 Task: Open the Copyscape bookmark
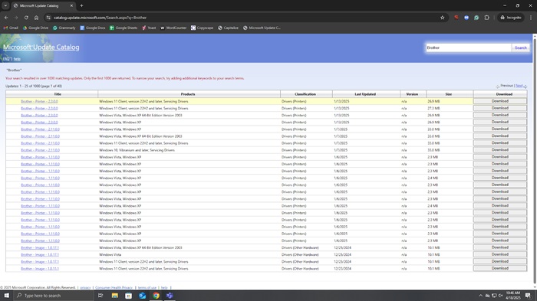pos(202,28)
